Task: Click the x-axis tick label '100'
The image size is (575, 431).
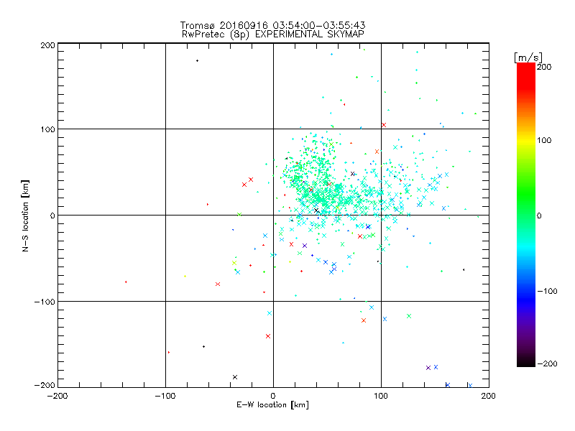Action: [381, 397]
